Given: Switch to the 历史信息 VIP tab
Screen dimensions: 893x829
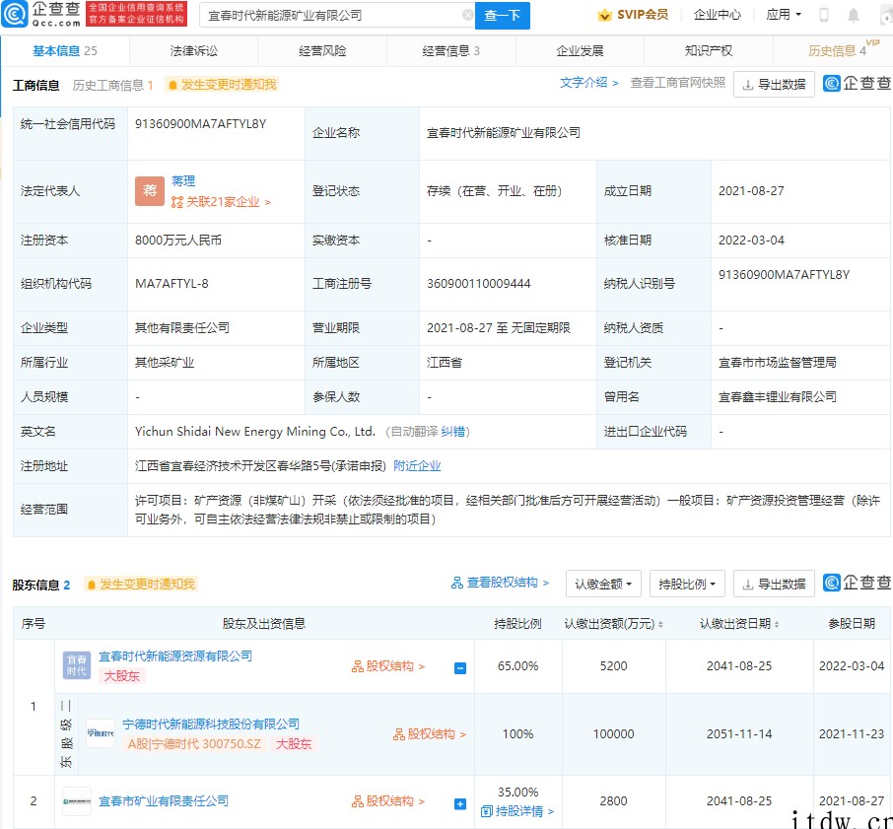Looking at the screenshot, I should click(837, 50).
